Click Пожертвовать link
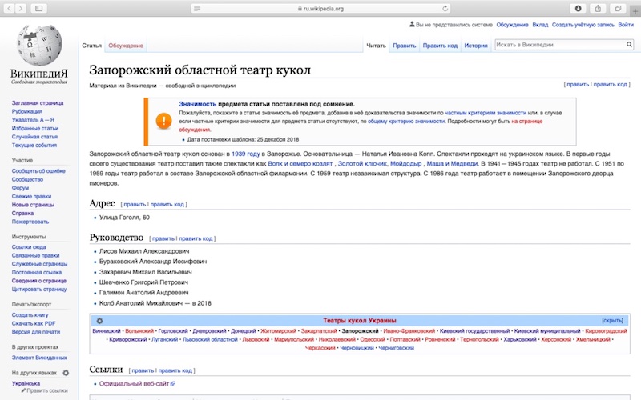This screenshot has height=400, width=641. click(x=30, y=222)
